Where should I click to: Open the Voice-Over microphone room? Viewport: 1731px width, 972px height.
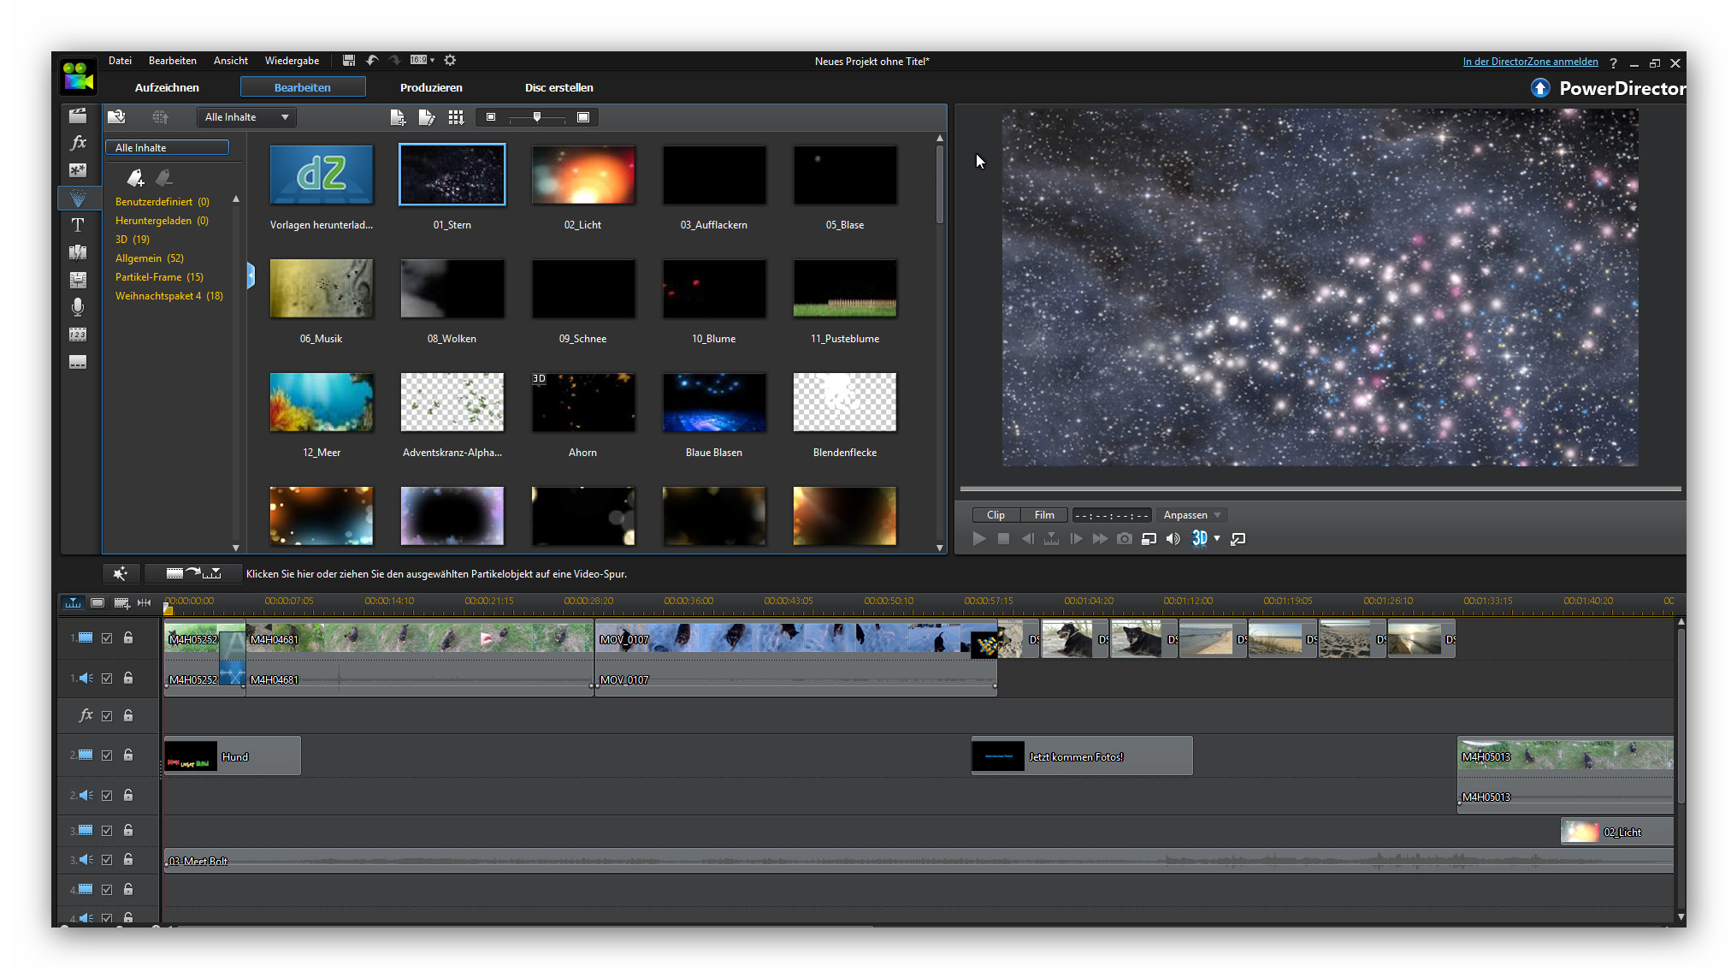(78, 307)
